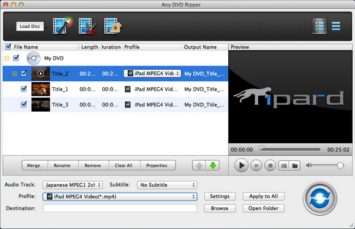The image size is (355, 229).
Task: Uncheck the My DVD checkbox
Action: coord(16,58)
